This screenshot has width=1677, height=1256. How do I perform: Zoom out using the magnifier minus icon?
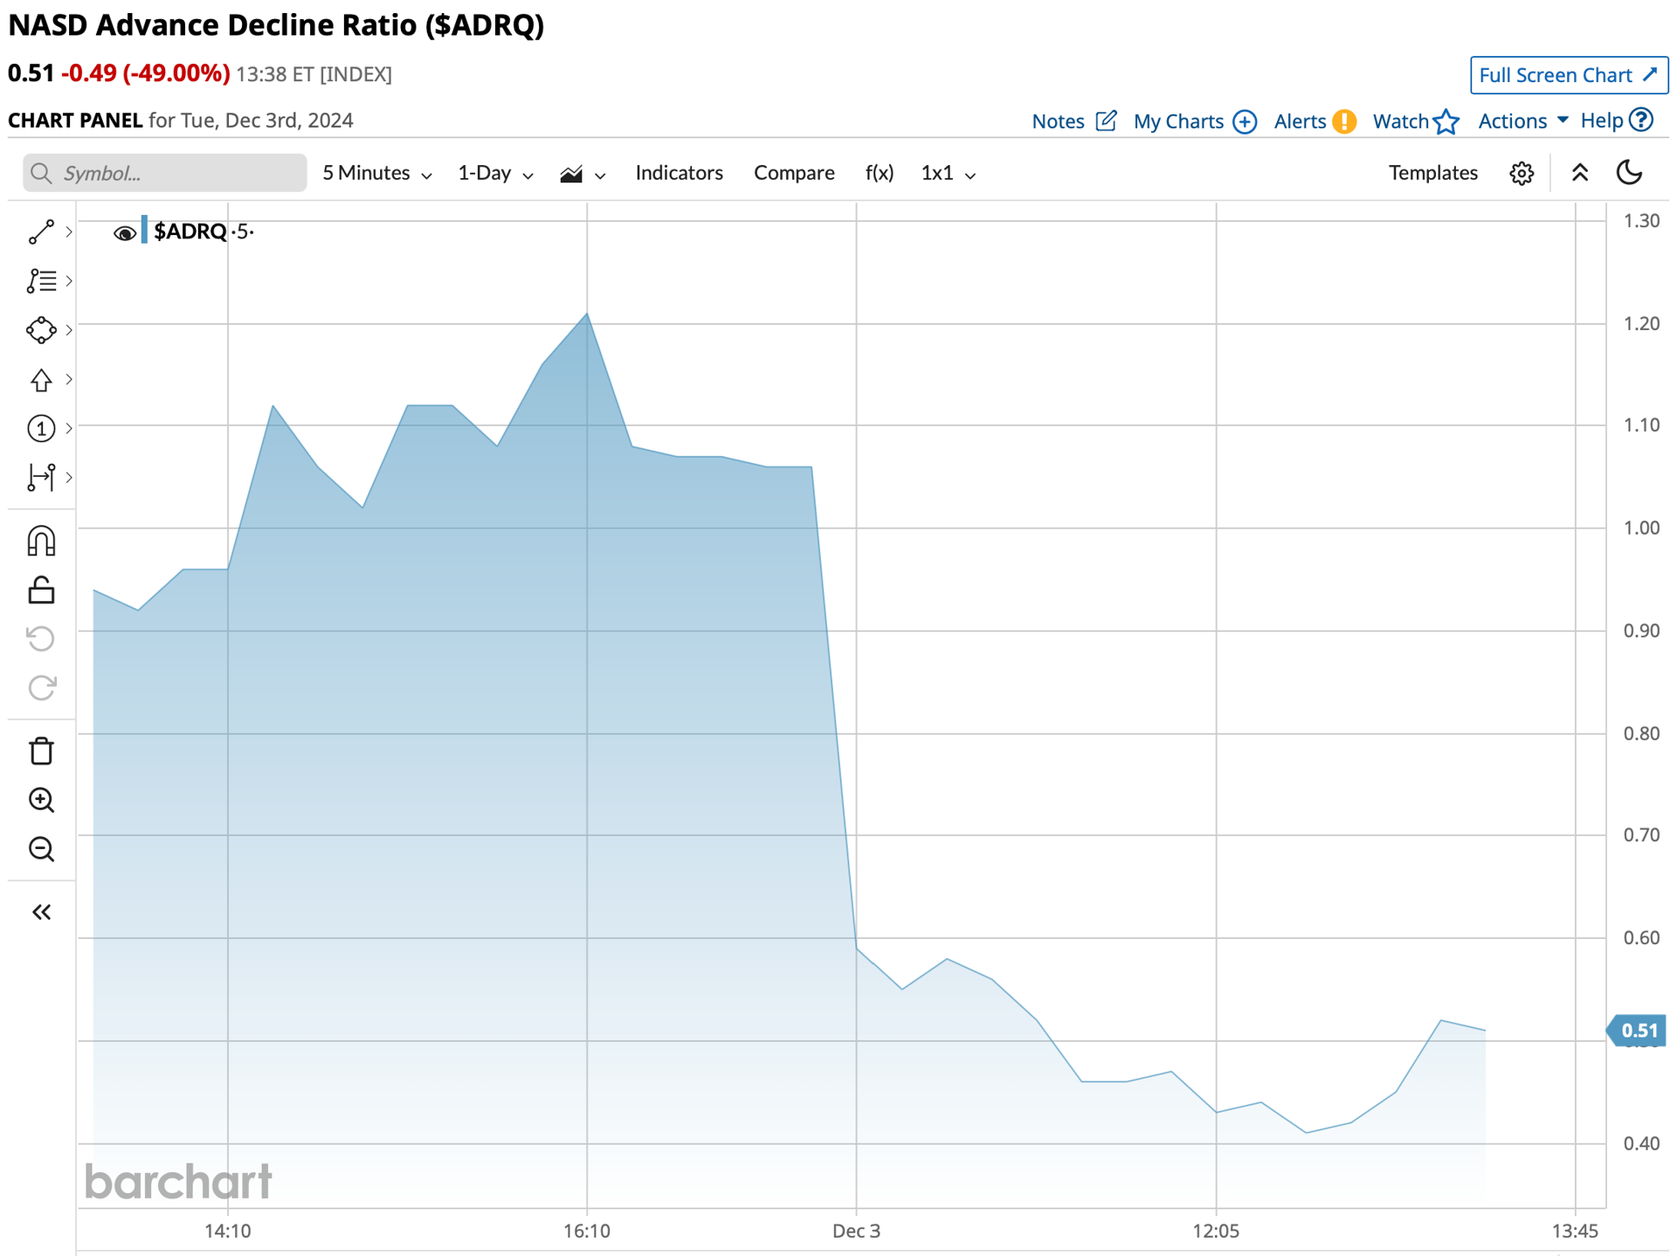[x=41, y=849]
